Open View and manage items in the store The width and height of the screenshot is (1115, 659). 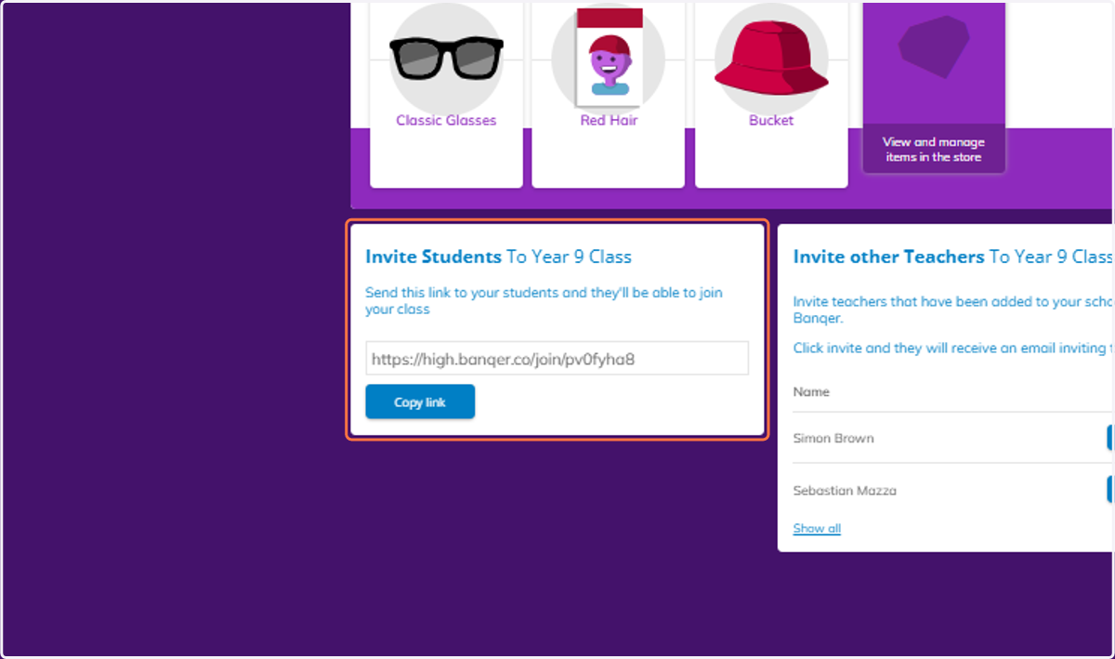pyautogui.click(x=934, y=150)
